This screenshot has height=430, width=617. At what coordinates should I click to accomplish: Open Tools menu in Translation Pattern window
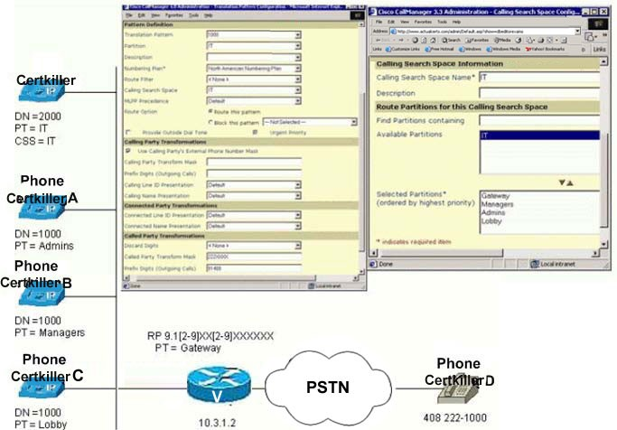[193, 15]
